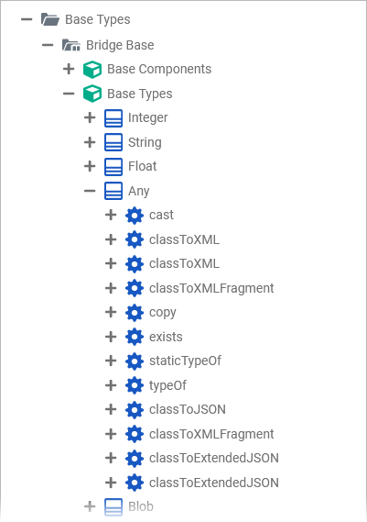
Task: Click the gear icon beside typeOf operation
Action: click(135, 385)
